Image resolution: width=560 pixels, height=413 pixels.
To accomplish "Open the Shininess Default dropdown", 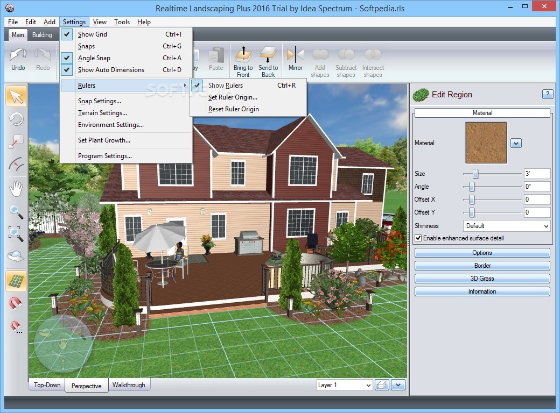I will [507, 226].
